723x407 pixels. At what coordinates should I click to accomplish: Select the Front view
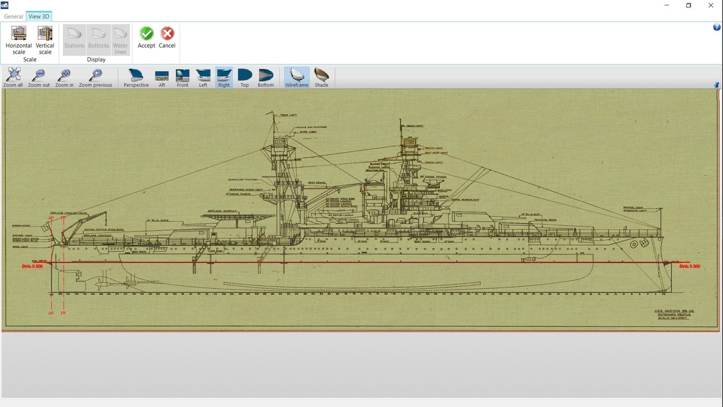[x=183, y=77]
